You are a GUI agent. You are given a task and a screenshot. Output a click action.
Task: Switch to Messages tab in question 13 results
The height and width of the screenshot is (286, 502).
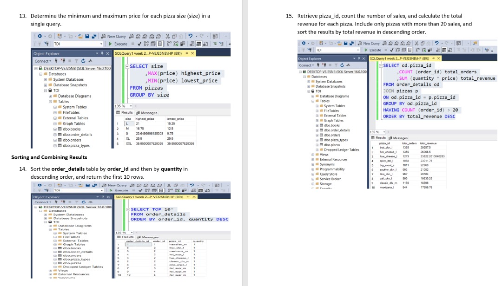[x=146, y=113]
